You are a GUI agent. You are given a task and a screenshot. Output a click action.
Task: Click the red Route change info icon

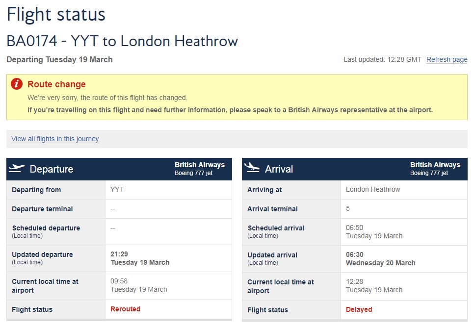[17, 84]
